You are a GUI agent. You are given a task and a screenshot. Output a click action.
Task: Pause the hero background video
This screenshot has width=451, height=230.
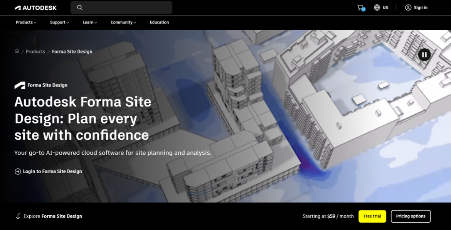[424, 55]
